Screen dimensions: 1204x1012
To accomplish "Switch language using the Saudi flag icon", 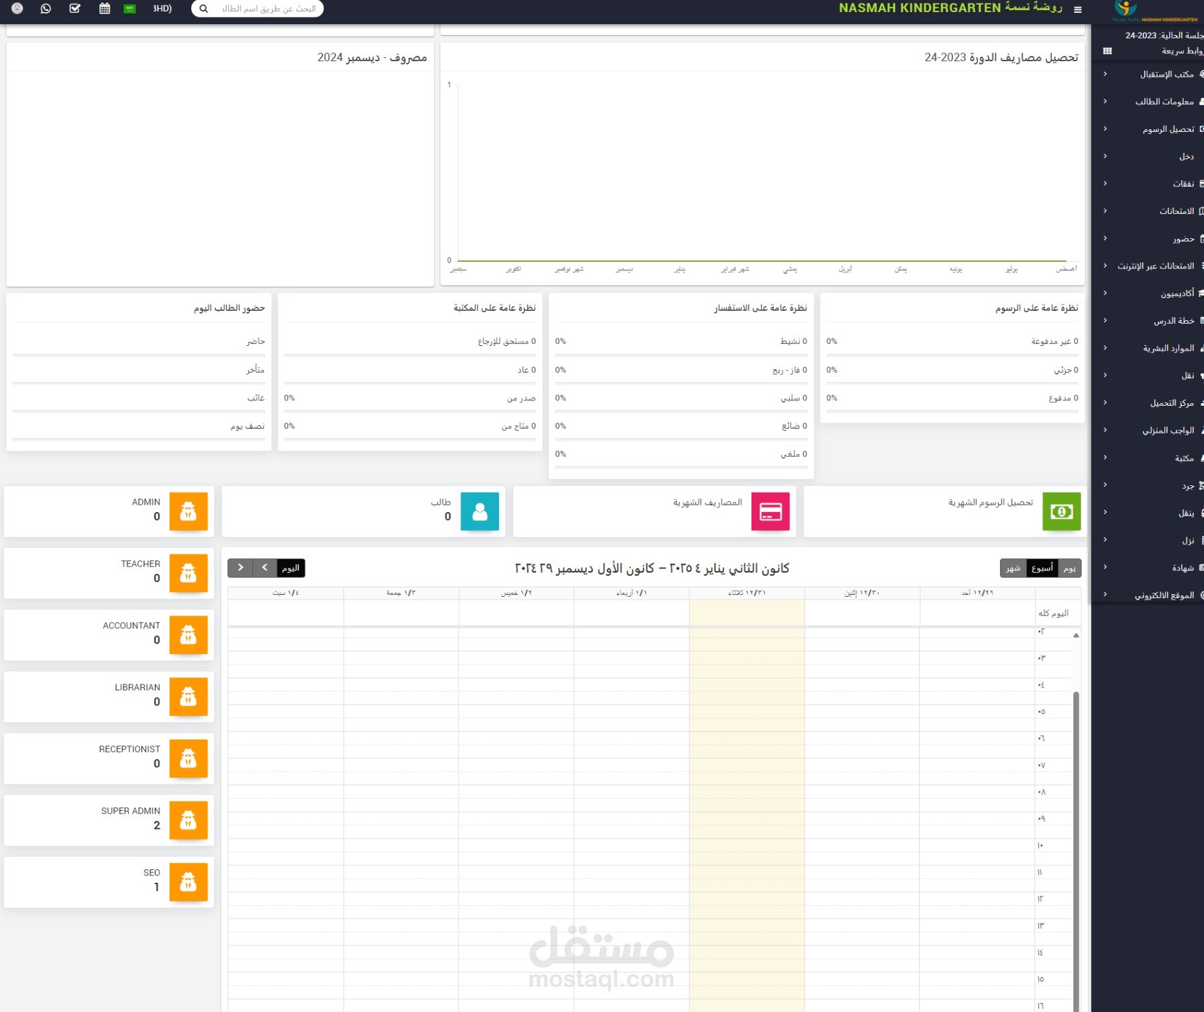I will click(128, 9).
